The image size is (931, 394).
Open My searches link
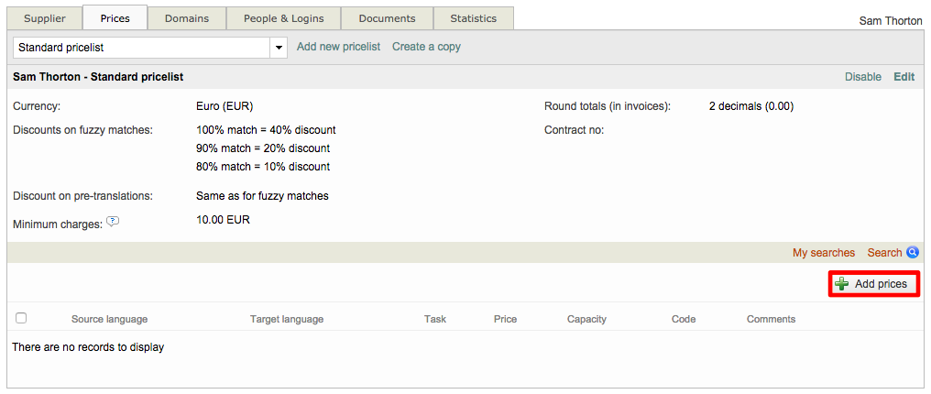(x=823, y=253)
